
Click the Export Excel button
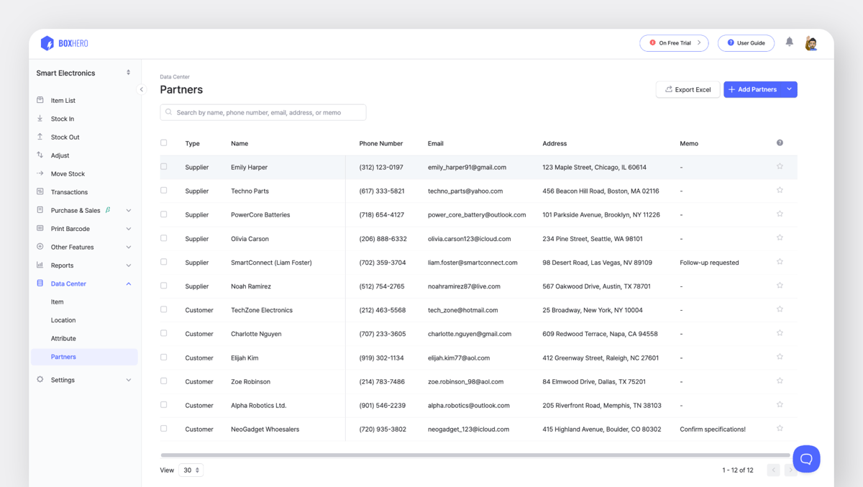pos(687,89)
